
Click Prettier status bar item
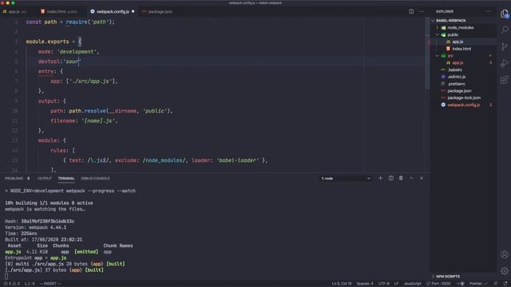478,284
